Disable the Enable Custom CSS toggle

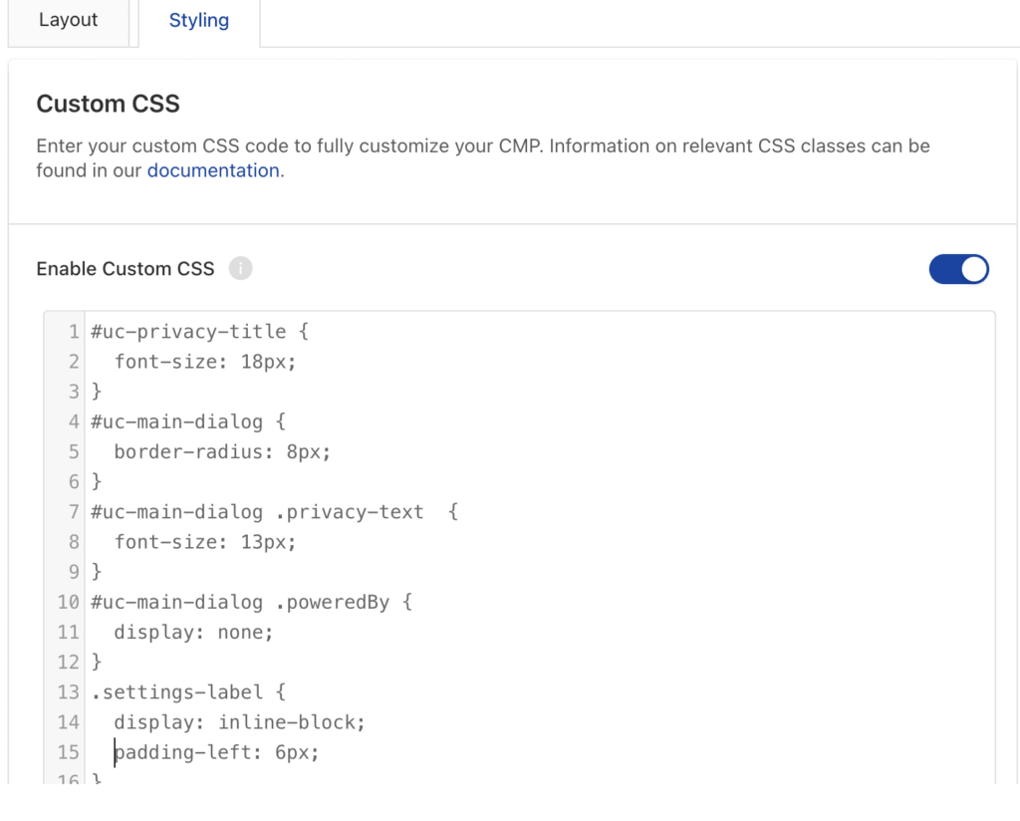pos(958,269)
